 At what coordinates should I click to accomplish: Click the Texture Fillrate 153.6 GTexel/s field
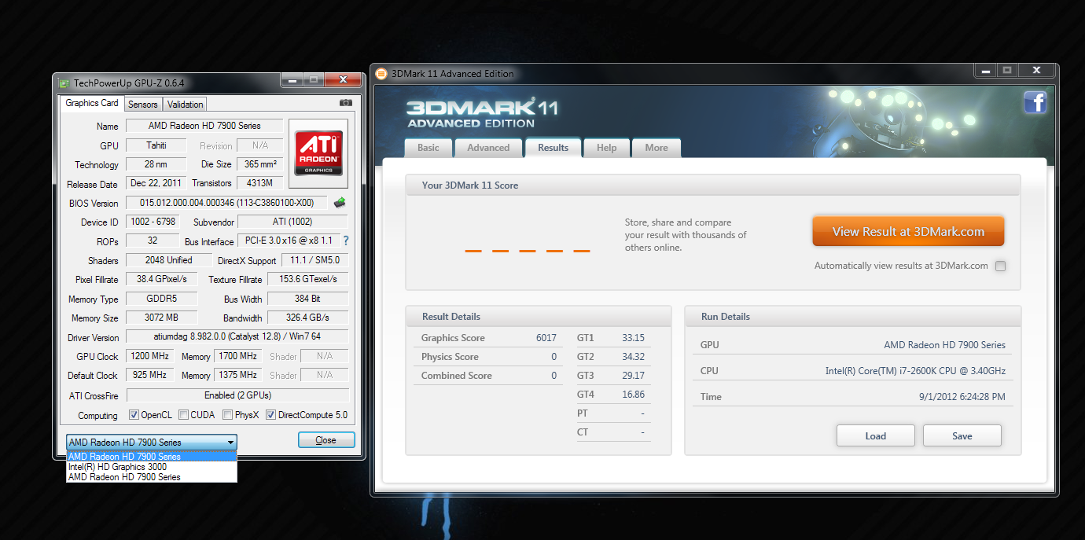[x=307, y=279]
